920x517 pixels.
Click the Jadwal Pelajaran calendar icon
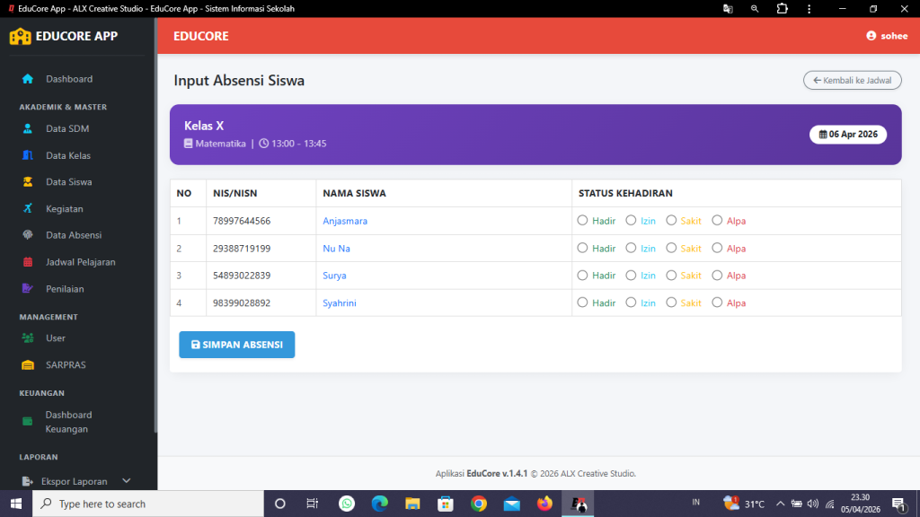pos(28,262)
